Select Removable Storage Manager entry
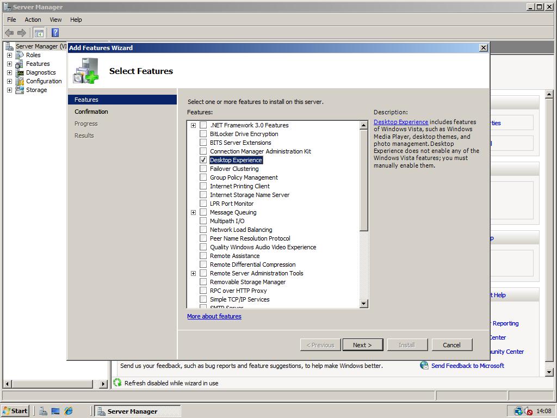Viewport: 557px width, 418px height. pos(247,282)
